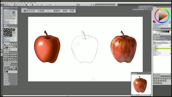This screenshot has height=97, width=172.
Task: Click the brush size preview circle
Action: click(26, 5)
